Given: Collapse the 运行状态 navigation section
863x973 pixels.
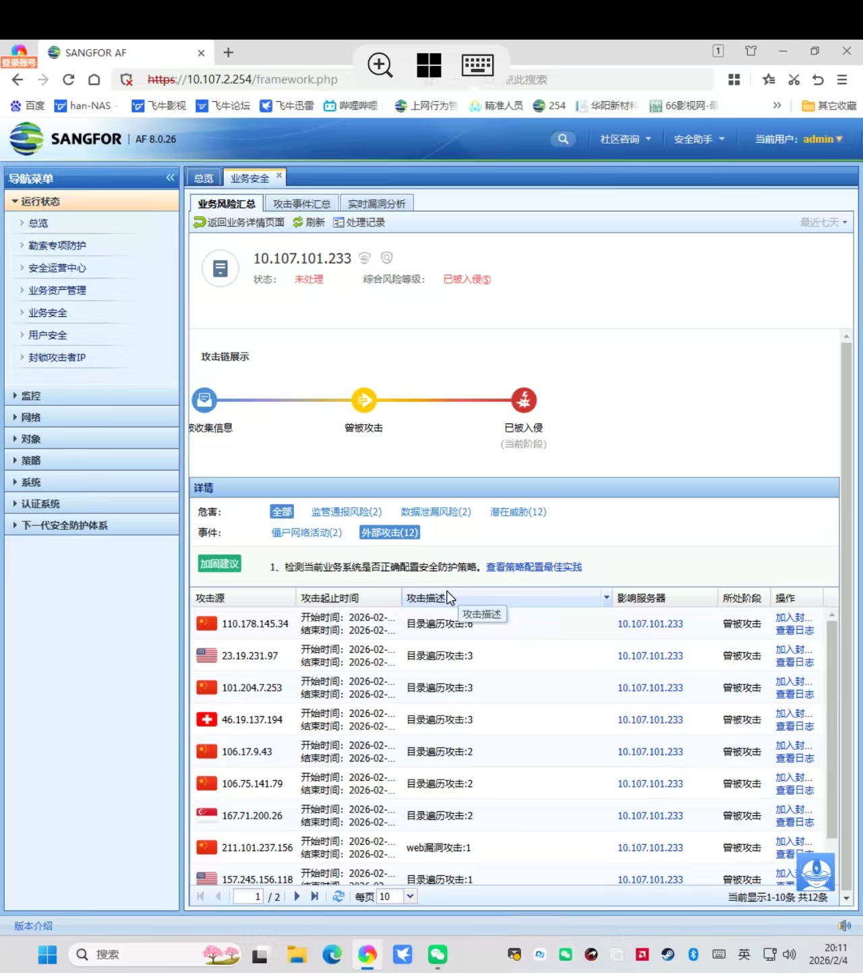Looking at the screenshot, I should click(92, 202).
